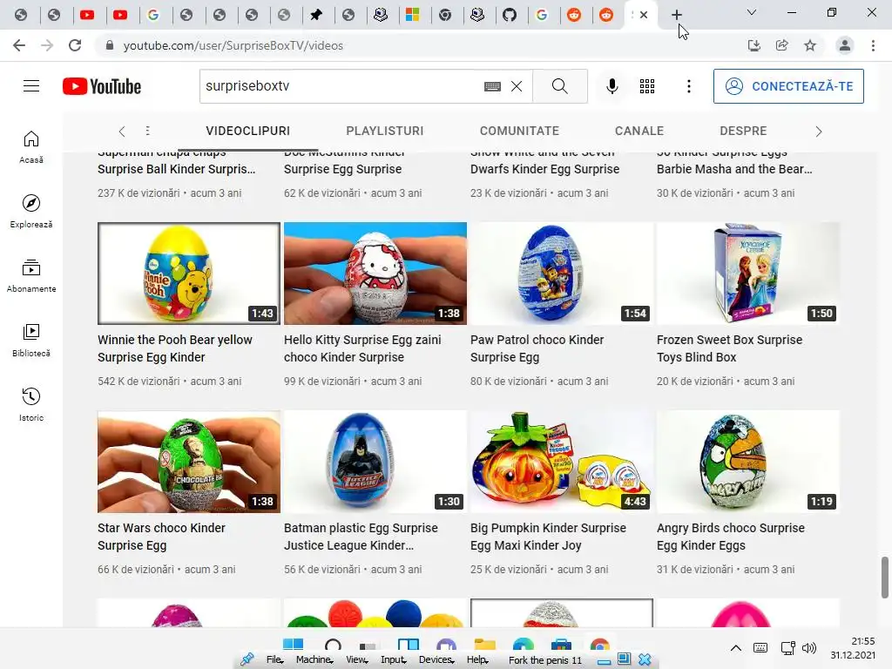
Task: Bookmark this page with star
Action: (810, 45)
